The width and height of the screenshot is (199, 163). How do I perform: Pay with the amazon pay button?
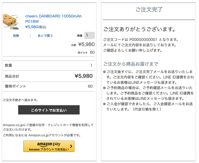49,146
